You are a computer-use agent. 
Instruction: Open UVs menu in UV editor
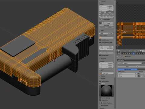coord(137,51)
